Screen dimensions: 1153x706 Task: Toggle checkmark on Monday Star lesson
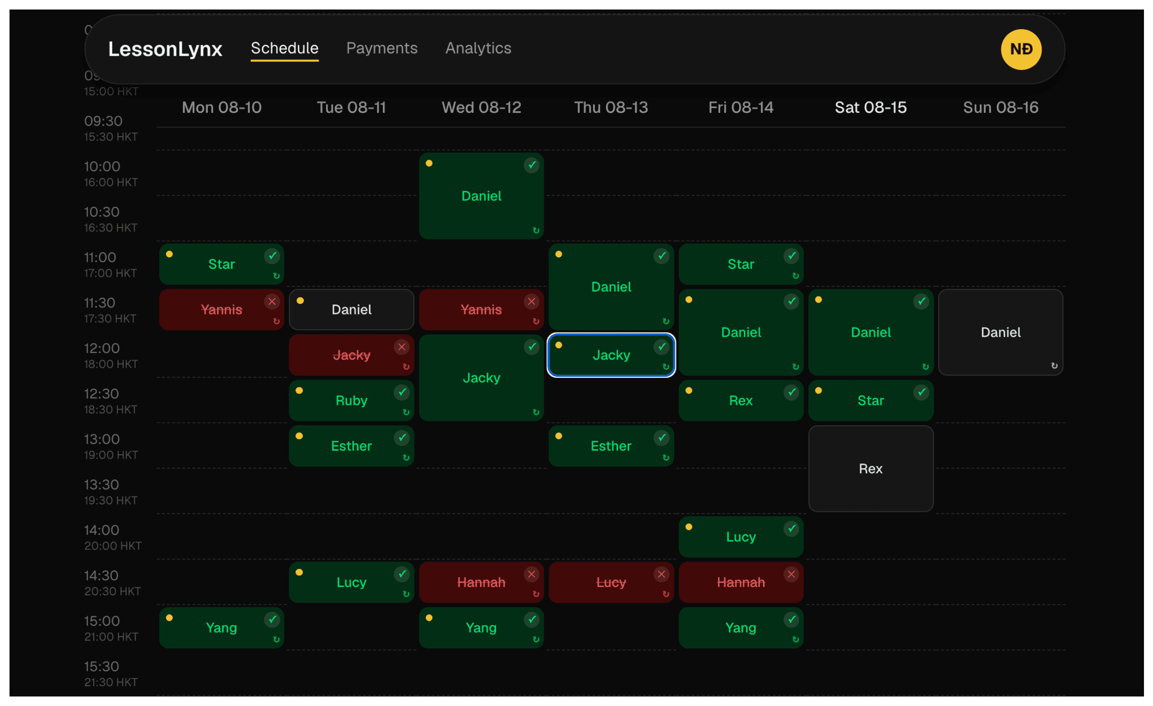click(x=272, y=256)
